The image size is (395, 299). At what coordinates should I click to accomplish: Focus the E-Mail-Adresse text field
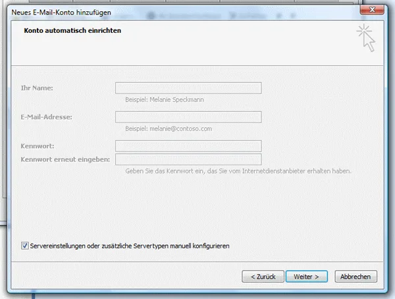point(188,117)
